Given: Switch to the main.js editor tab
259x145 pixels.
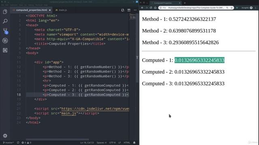Looking at the screenshot, I should pos(61,10).
